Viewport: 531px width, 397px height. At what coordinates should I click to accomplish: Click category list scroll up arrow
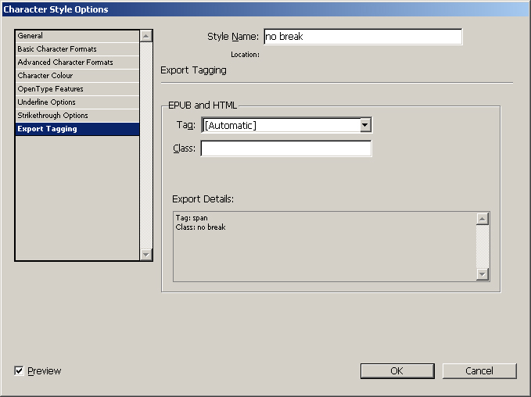(x=146, y=36)
